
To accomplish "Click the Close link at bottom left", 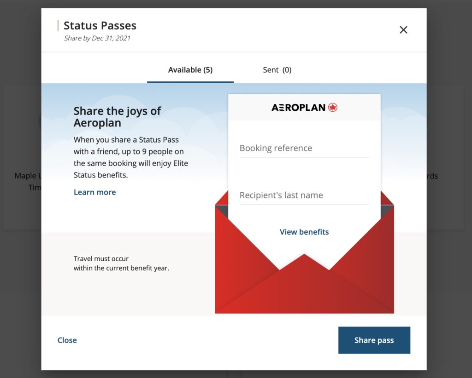I will click(x=67, y=340).
